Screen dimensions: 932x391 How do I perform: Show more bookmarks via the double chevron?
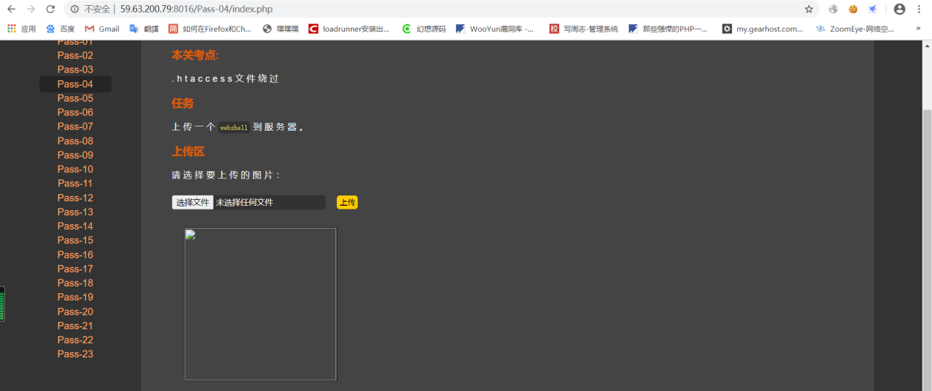point(918,29)
